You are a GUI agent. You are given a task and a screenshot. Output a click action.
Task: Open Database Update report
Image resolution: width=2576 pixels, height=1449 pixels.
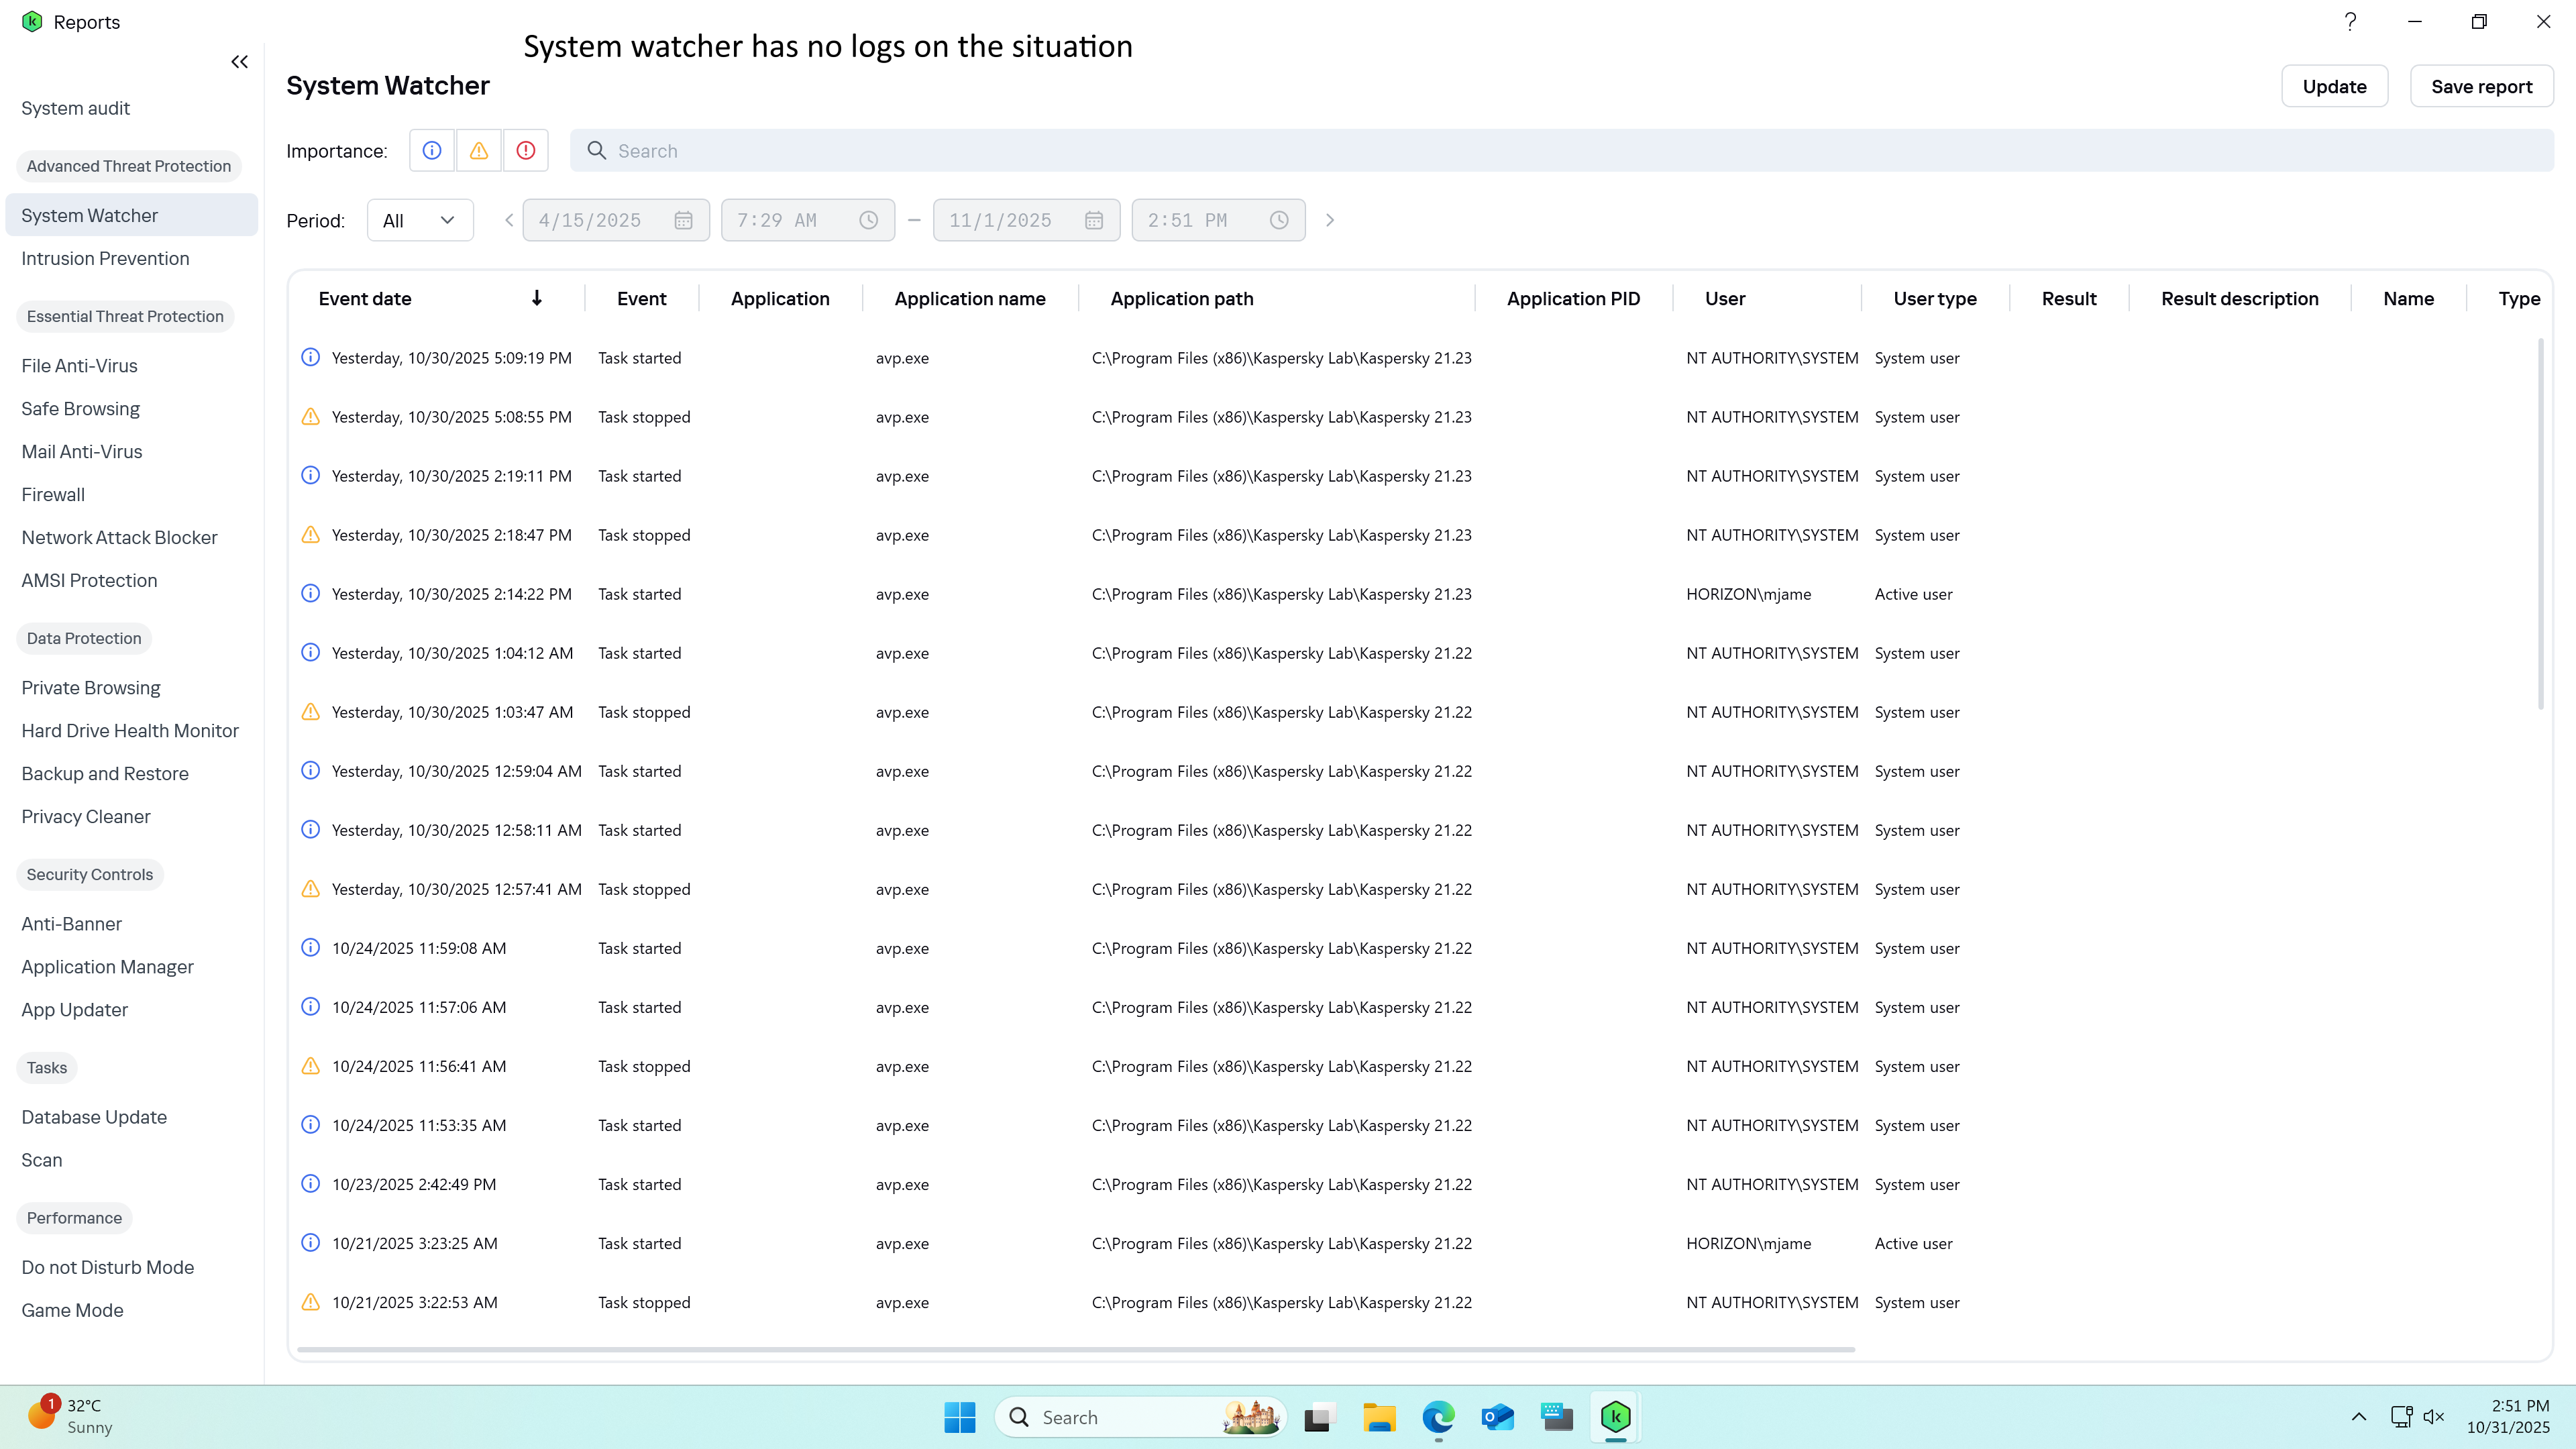pyautogui.click(x=94, y=1117)
